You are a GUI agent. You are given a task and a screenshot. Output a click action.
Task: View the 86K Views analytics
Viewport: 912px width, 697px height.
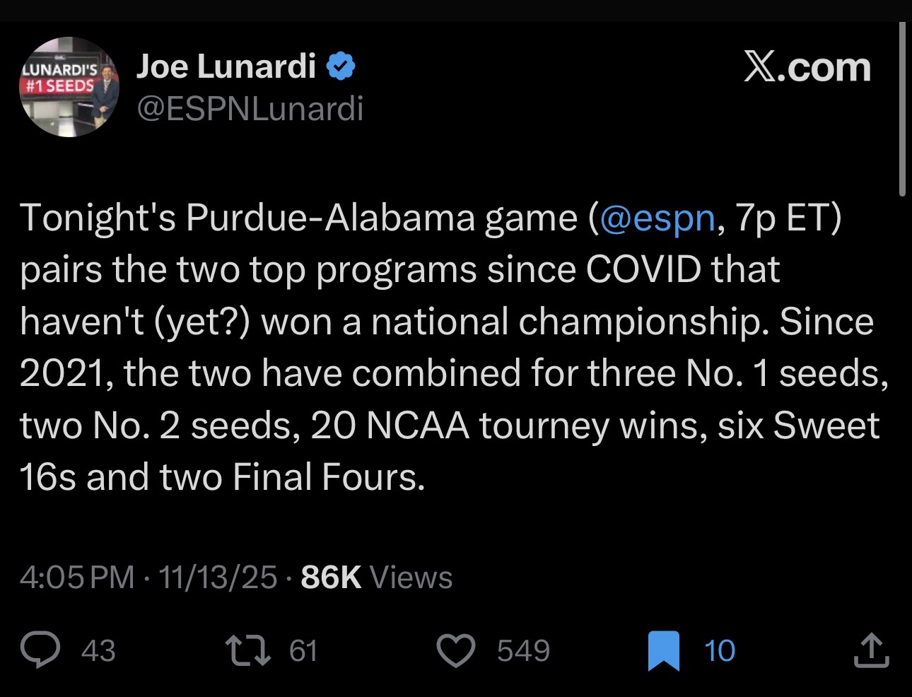click(376, 578)
